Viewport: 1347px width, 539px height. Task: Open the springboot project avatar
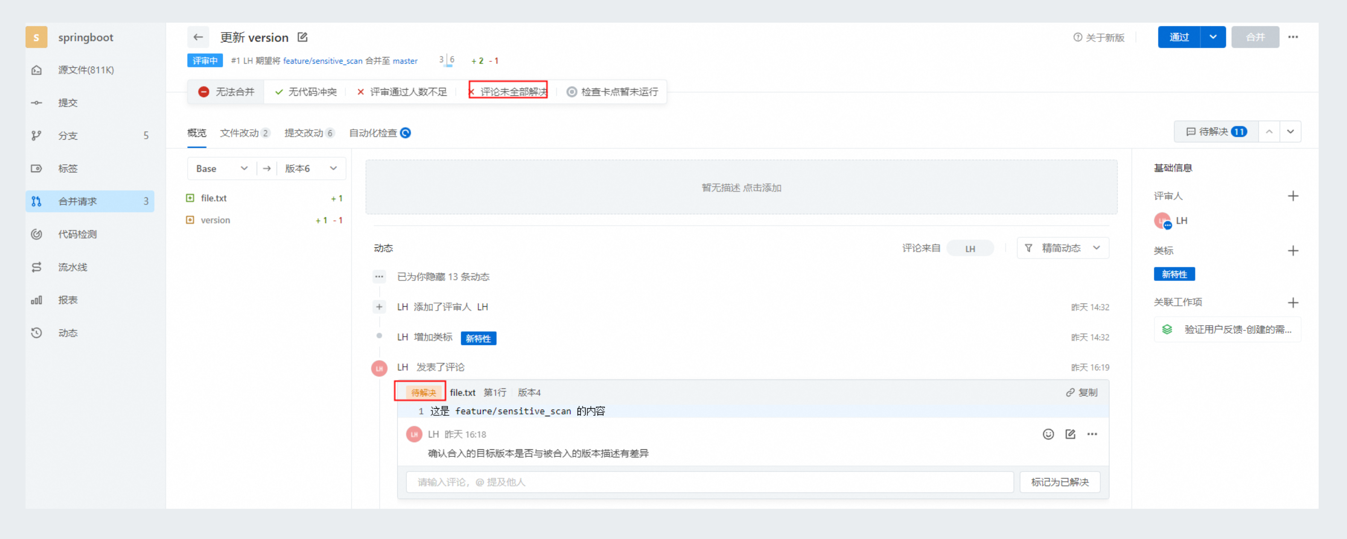(36, 37)
